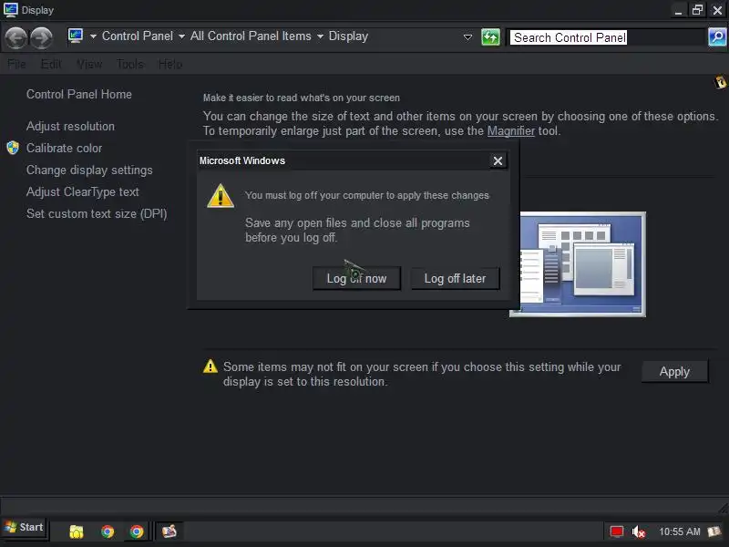
Task: Open Calibrate color link
Action: (x=64, y=148)
